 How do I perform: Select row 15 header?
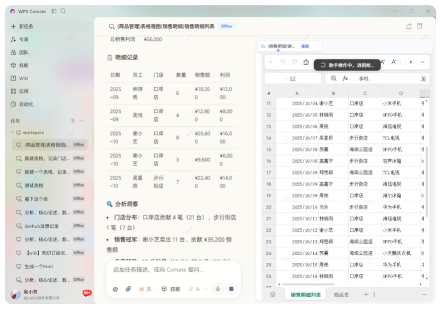tap(269, 149)
